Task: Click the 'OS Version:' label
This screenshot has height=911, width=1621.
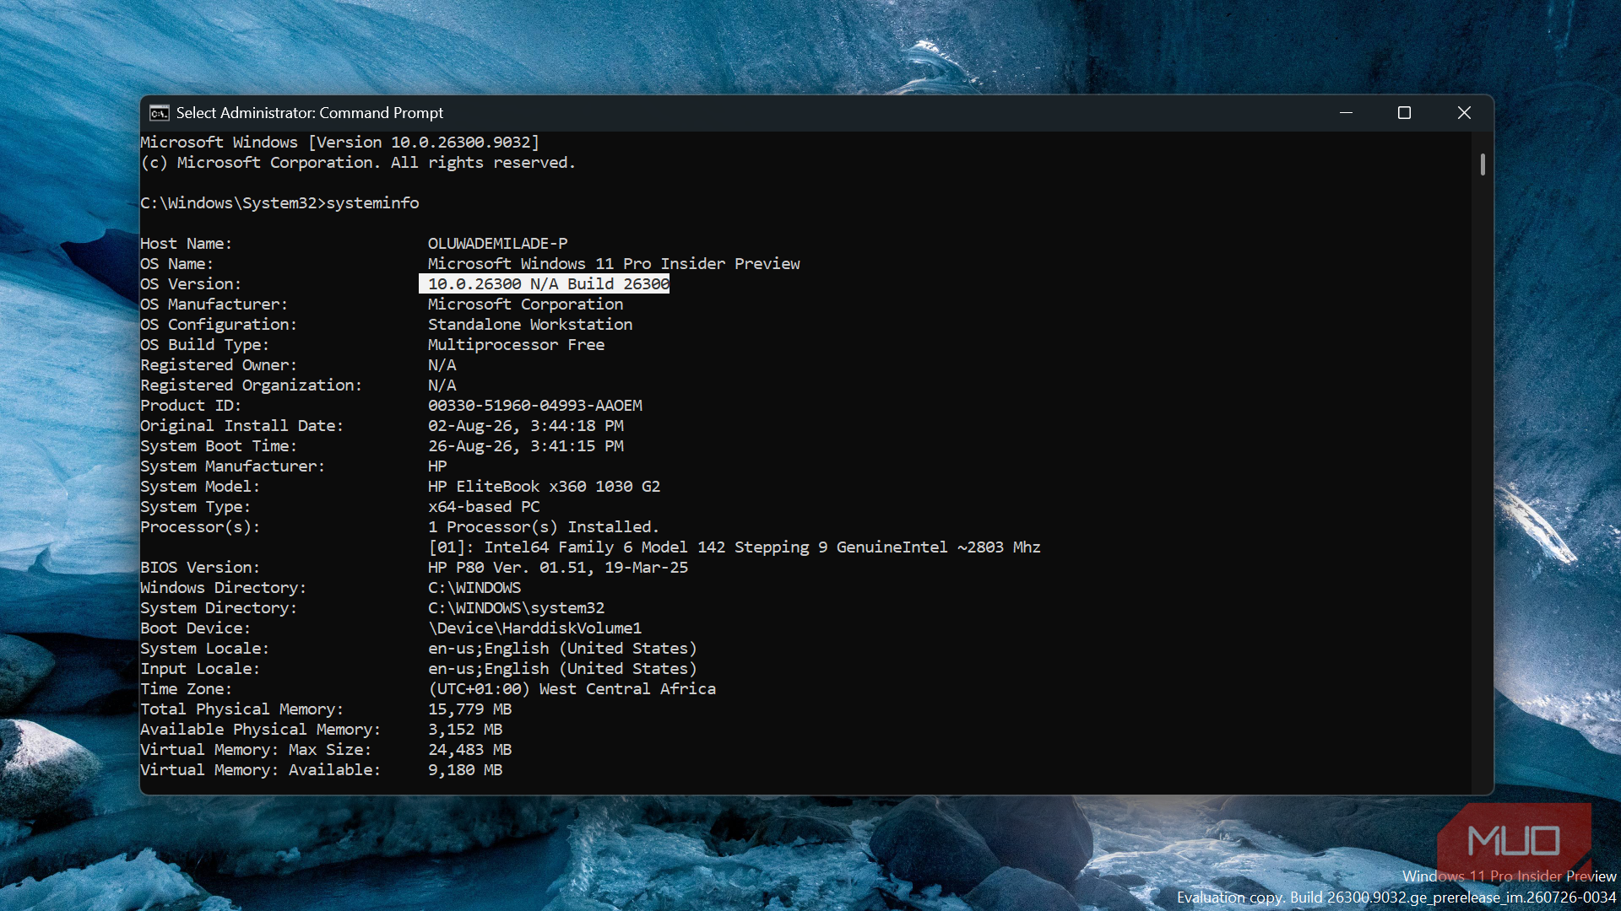Action: (191, 284)
